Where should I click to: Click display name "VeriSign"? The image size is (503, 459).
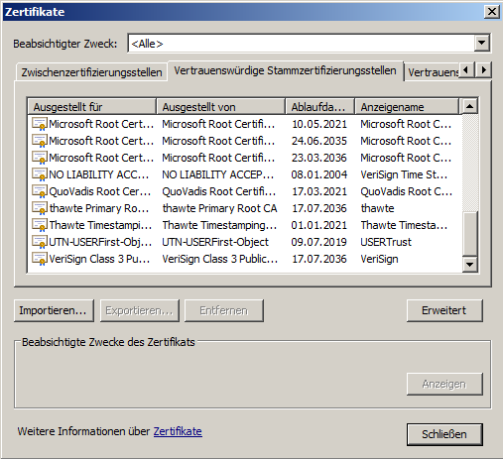(x=379, y=259)
